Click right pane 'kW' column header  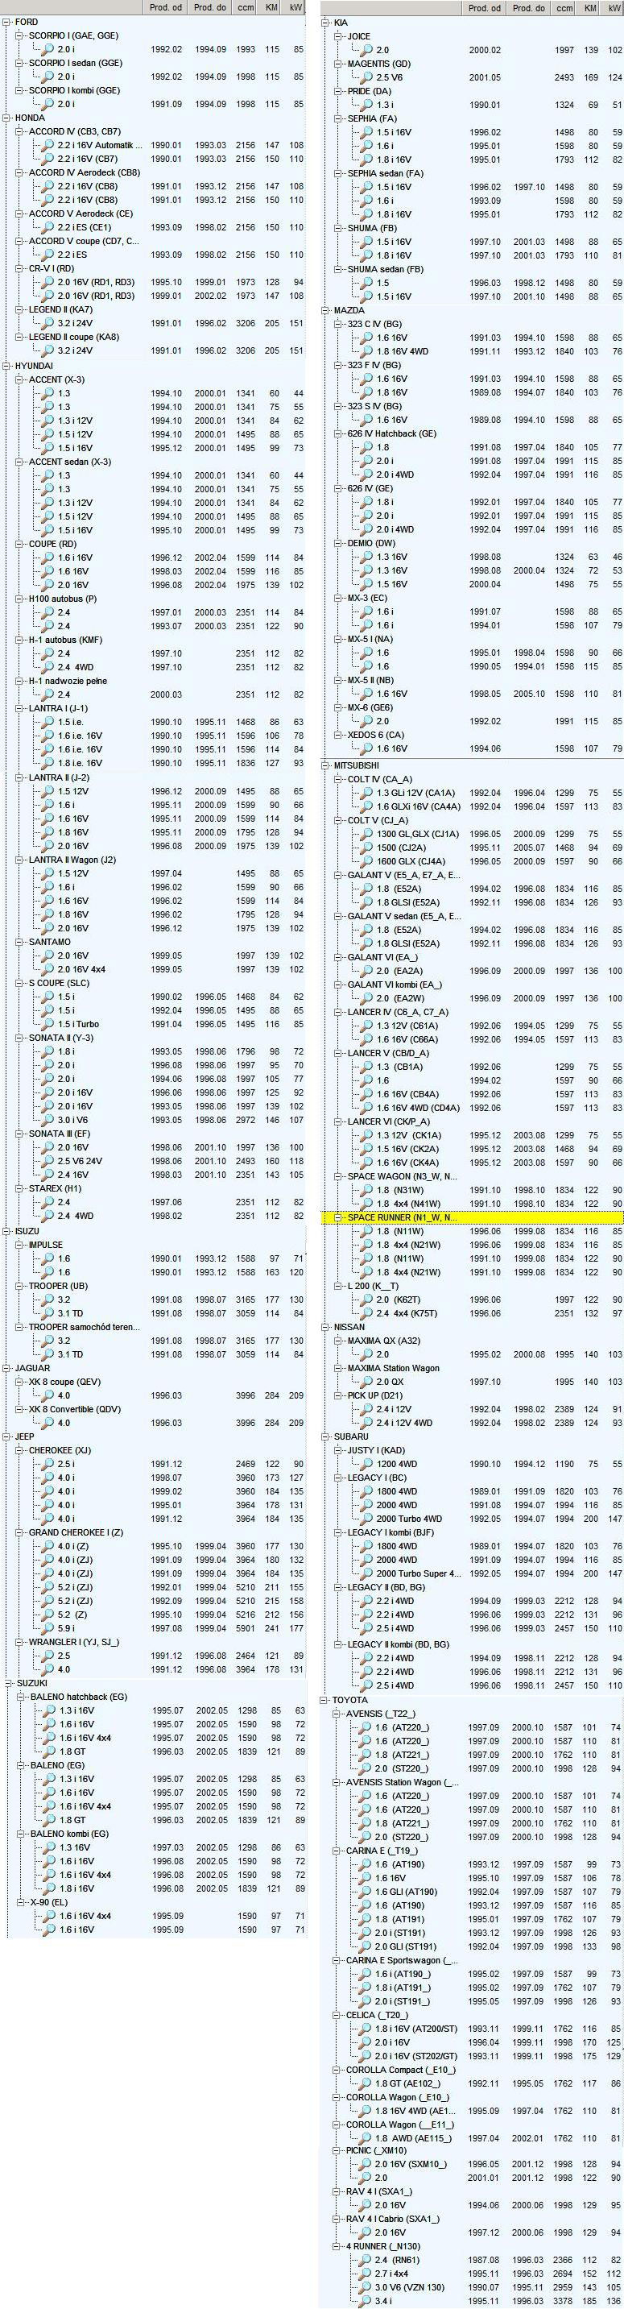(x=614, y=8)
